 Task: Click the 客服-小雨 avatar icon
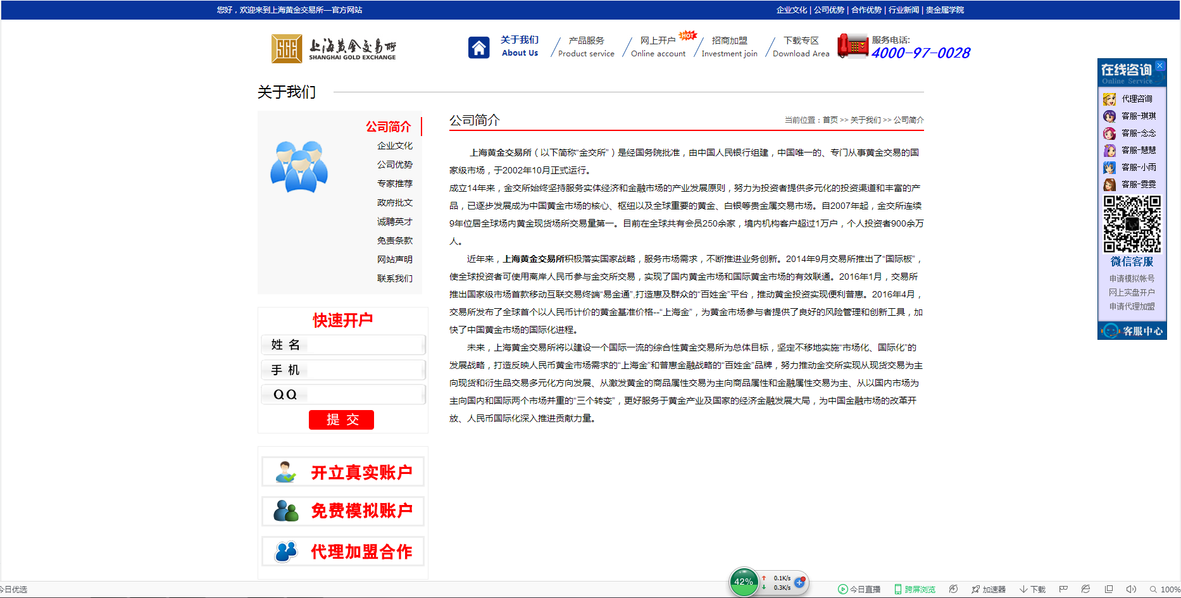(1109, 168)
